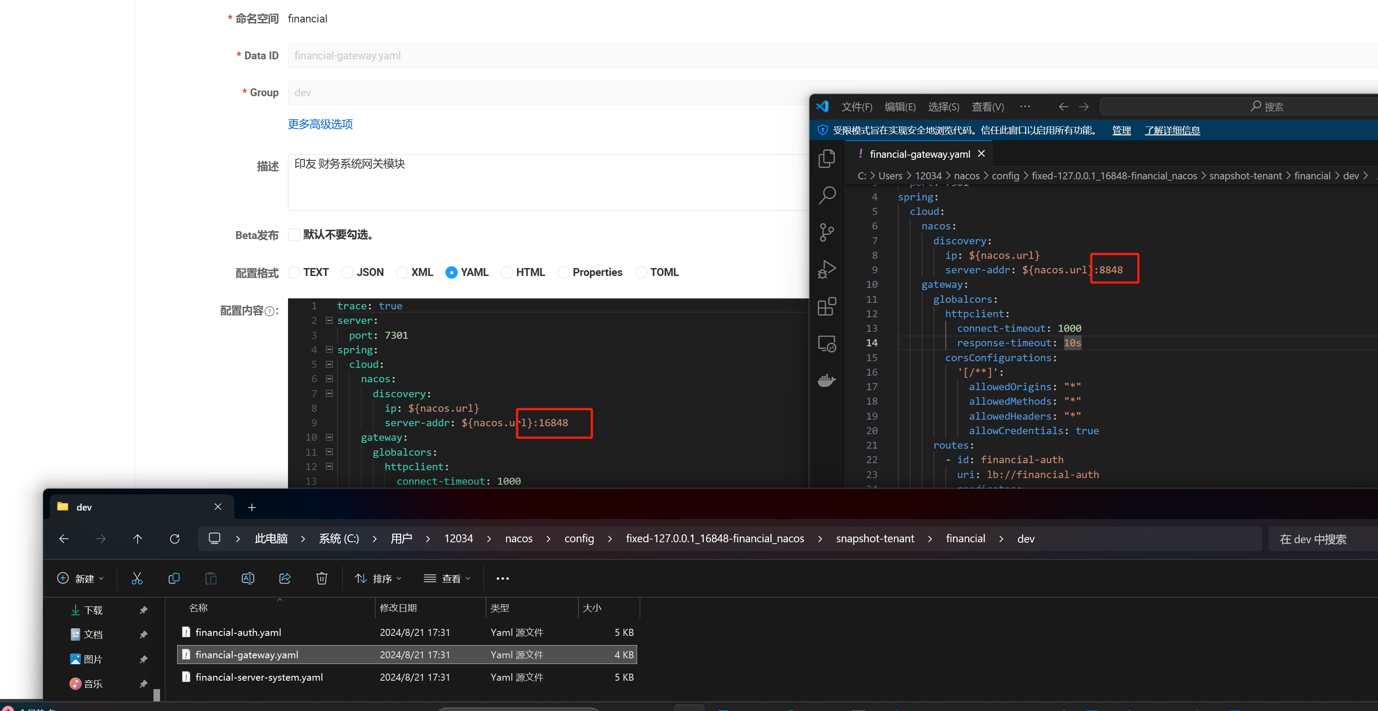
Task: Close the financial-gateway.yaml editor tab
Action: [981, 154]
